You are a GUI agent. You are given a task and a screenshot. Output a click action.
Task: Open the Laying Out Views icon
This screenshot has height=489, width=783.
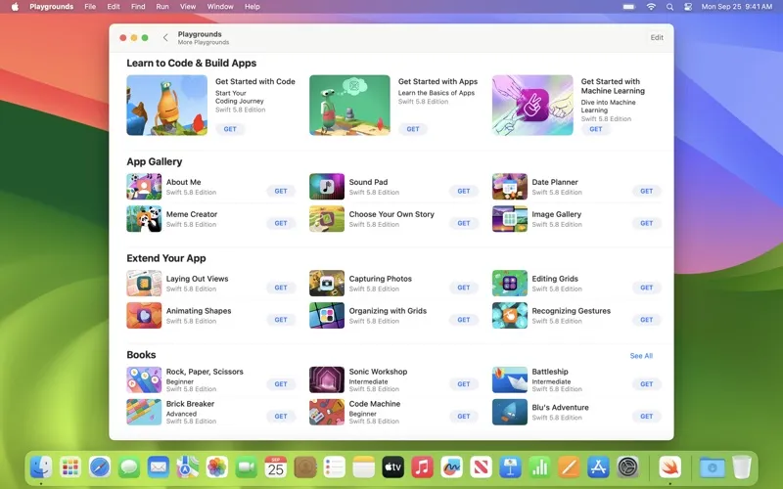(x=144, y=283)
